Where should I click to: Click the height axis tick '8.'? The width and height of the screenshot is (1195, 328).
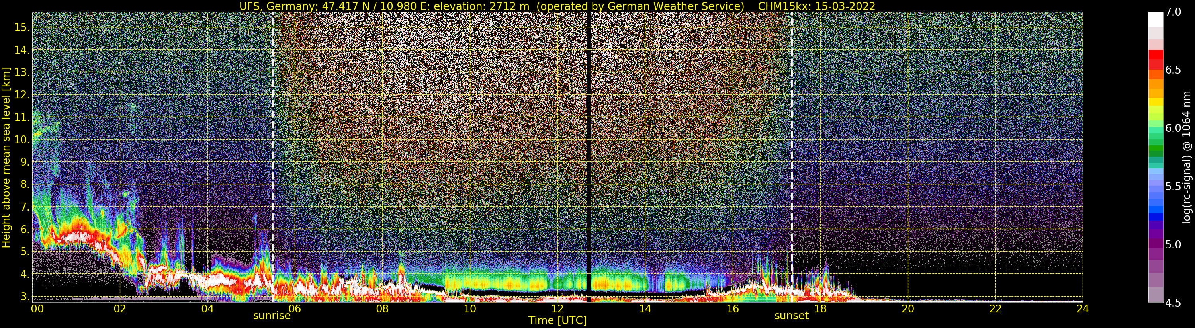pyautogui.click(x=25, y=184)
